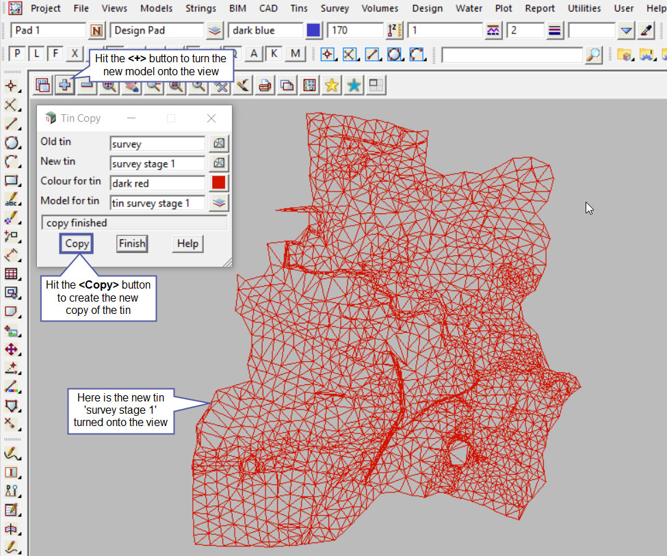
Task: Open the plot printer icon in view toolbar
Action: click(x=265, y=85)
